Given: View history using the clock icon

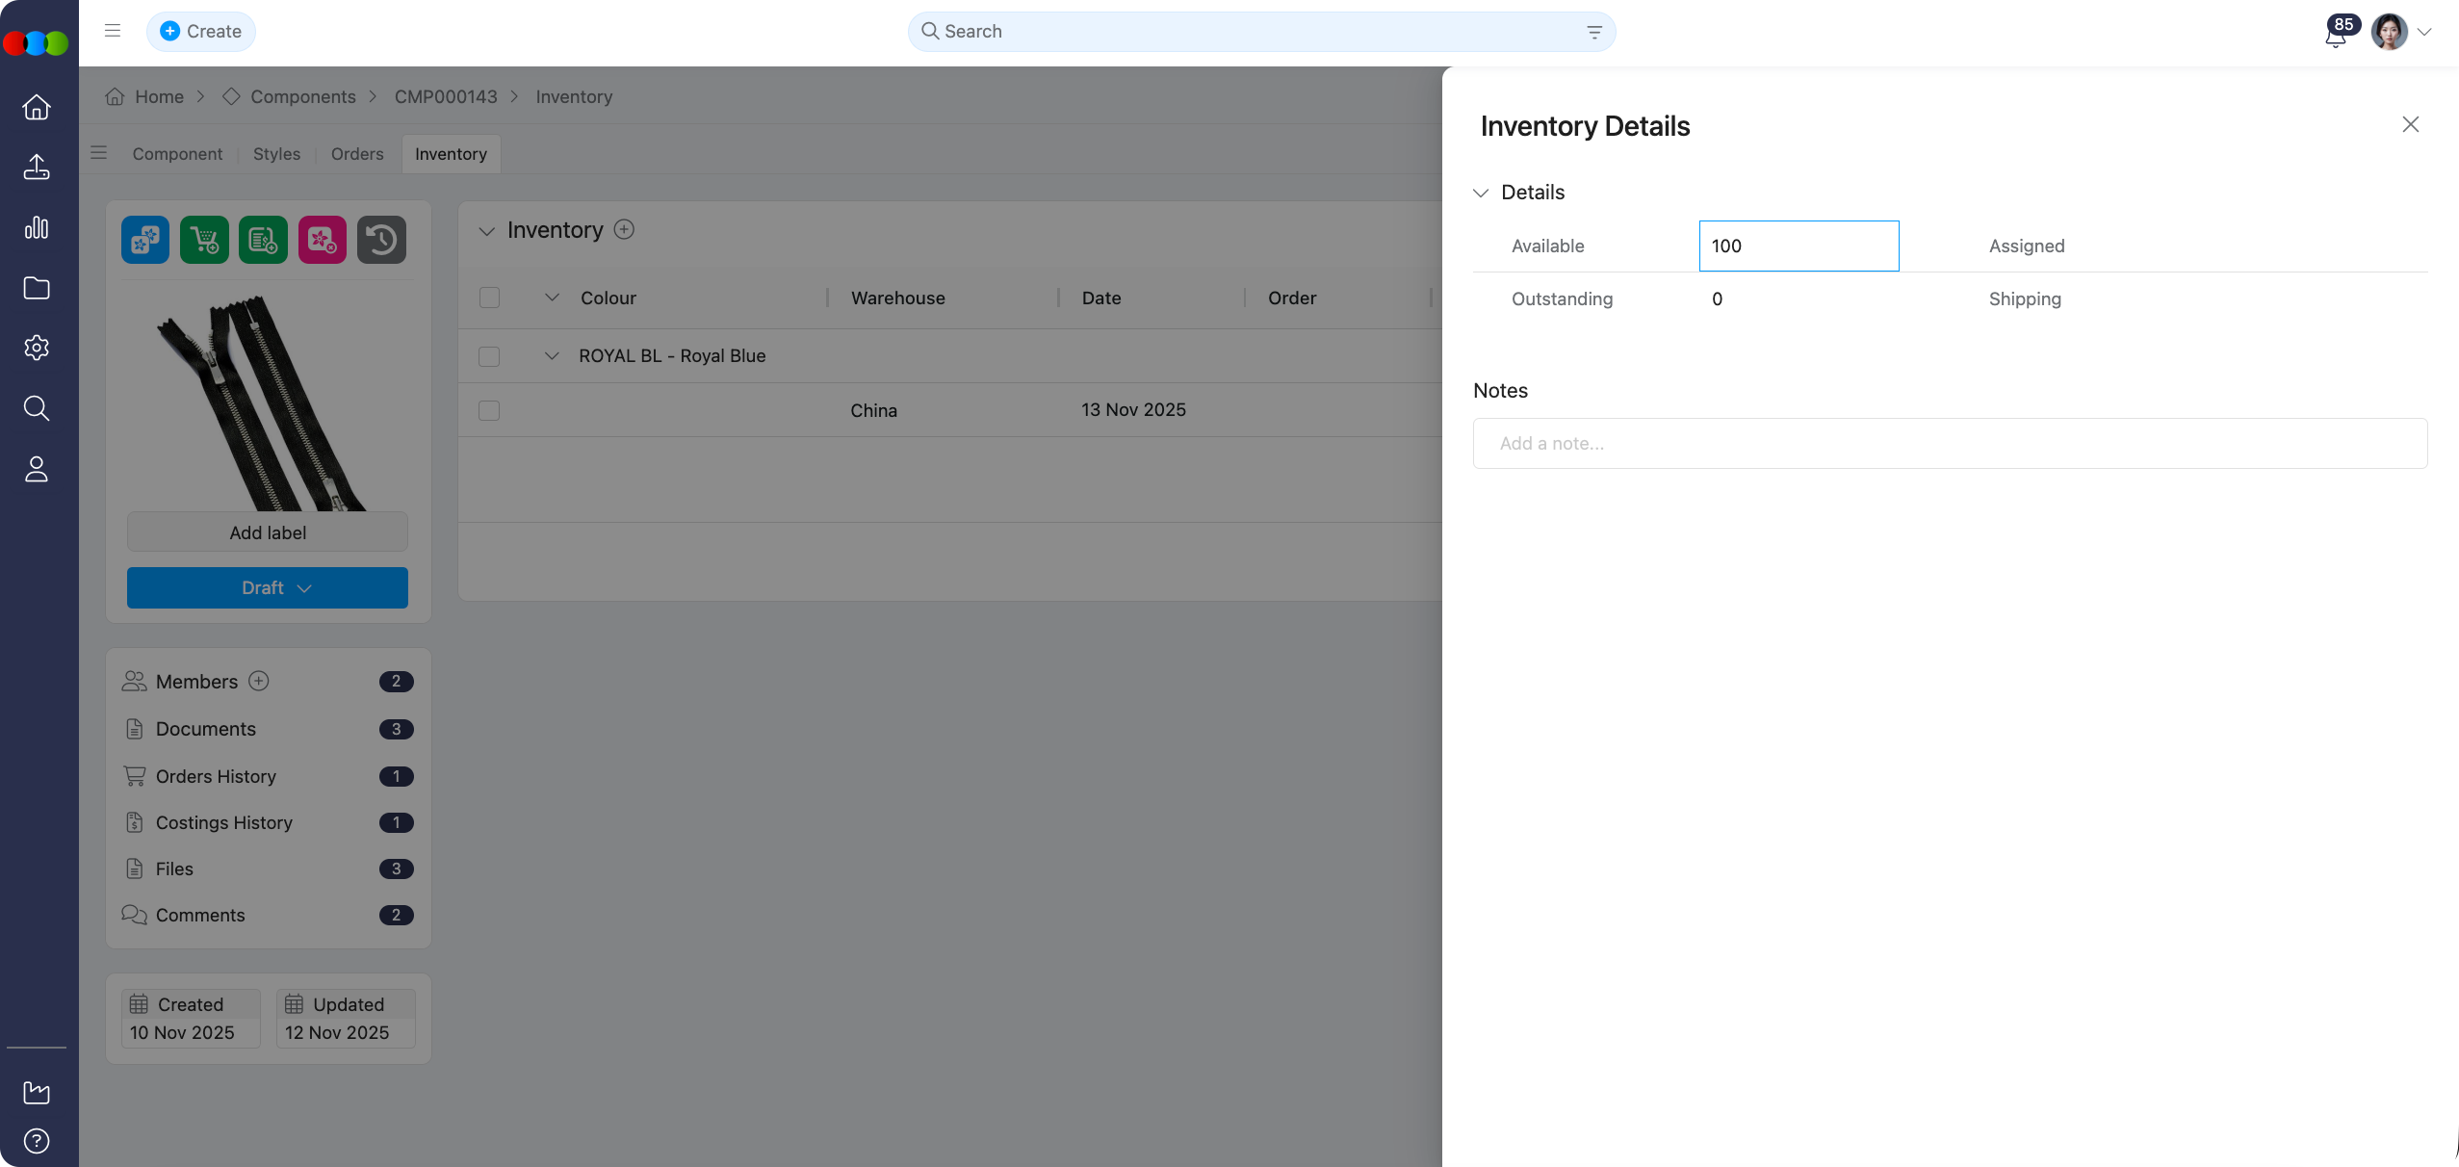Looking at the screenshot, I should coord(381,240).
